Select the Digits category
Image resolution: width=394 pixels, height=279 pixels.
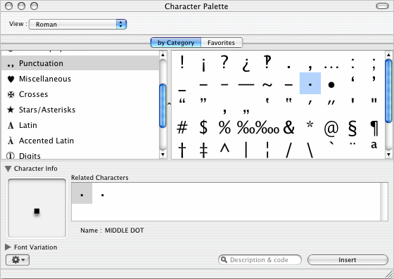[x=80, y=155]
